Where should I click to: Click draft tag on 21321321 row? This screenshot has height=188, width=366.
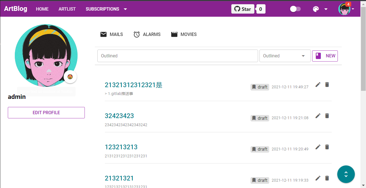pyautogui.click(x=260, y=180)
